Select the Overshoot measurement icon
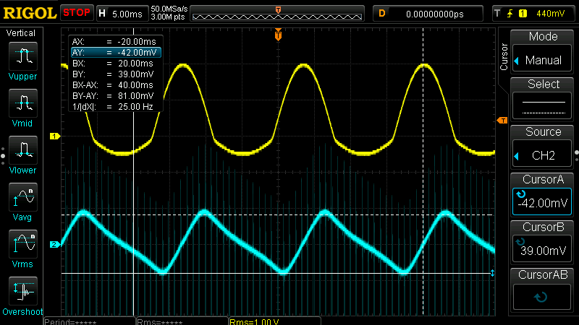Screen dimensions: 579x325 [x=24, y=291]
